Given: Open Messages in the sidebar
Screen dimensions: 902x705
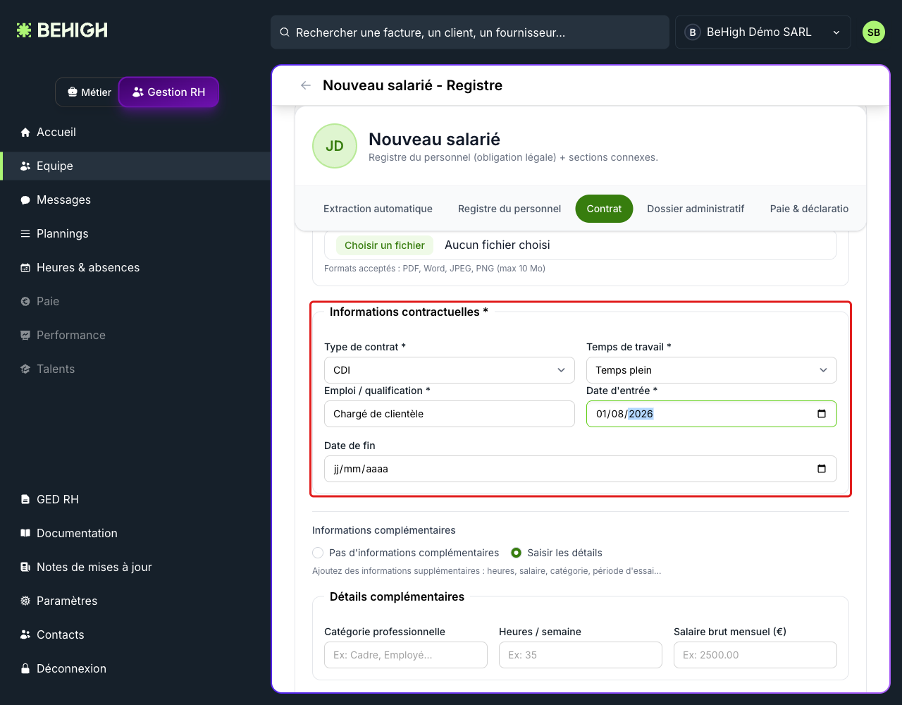Looking at the screenshot, I should [x=135, y=200].
